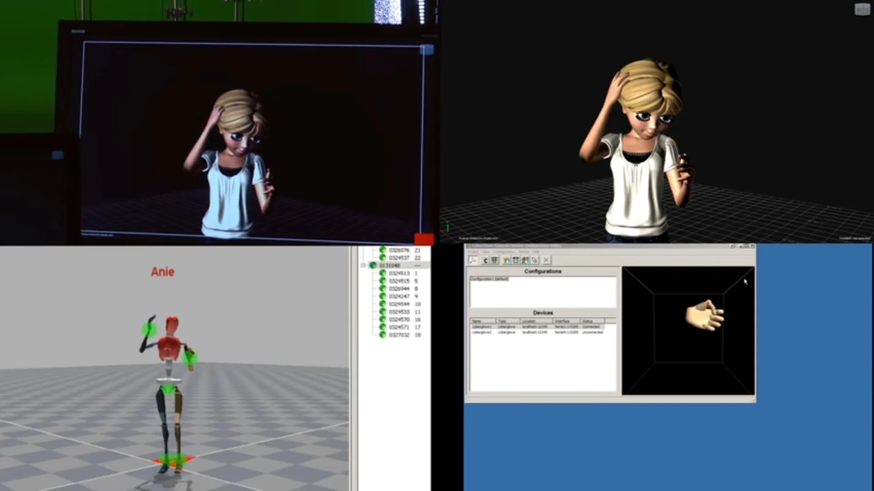Image resolution: width=874 pixels, height=491 pixels.
Task: Click the axes icon in glove configuration toolbar
Action: pos(473,260)
